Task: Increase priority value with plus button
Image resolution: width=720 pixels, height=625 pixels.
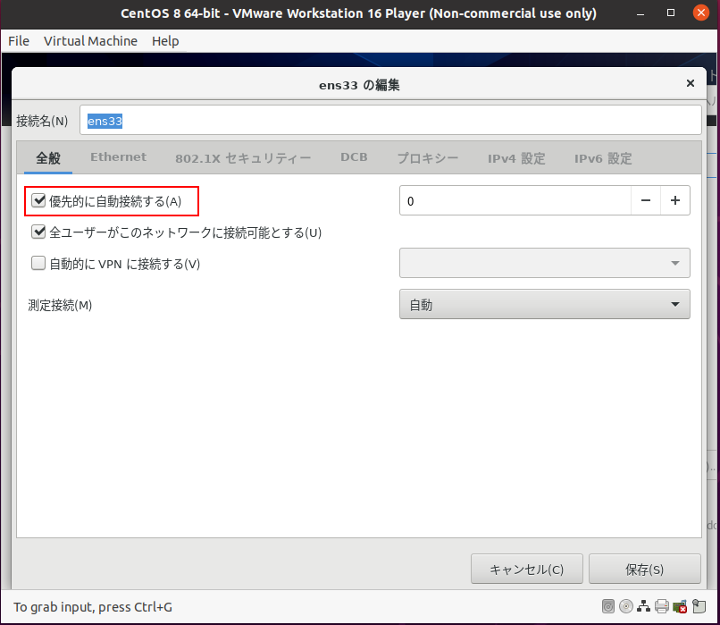Action: tap(674, 201)
